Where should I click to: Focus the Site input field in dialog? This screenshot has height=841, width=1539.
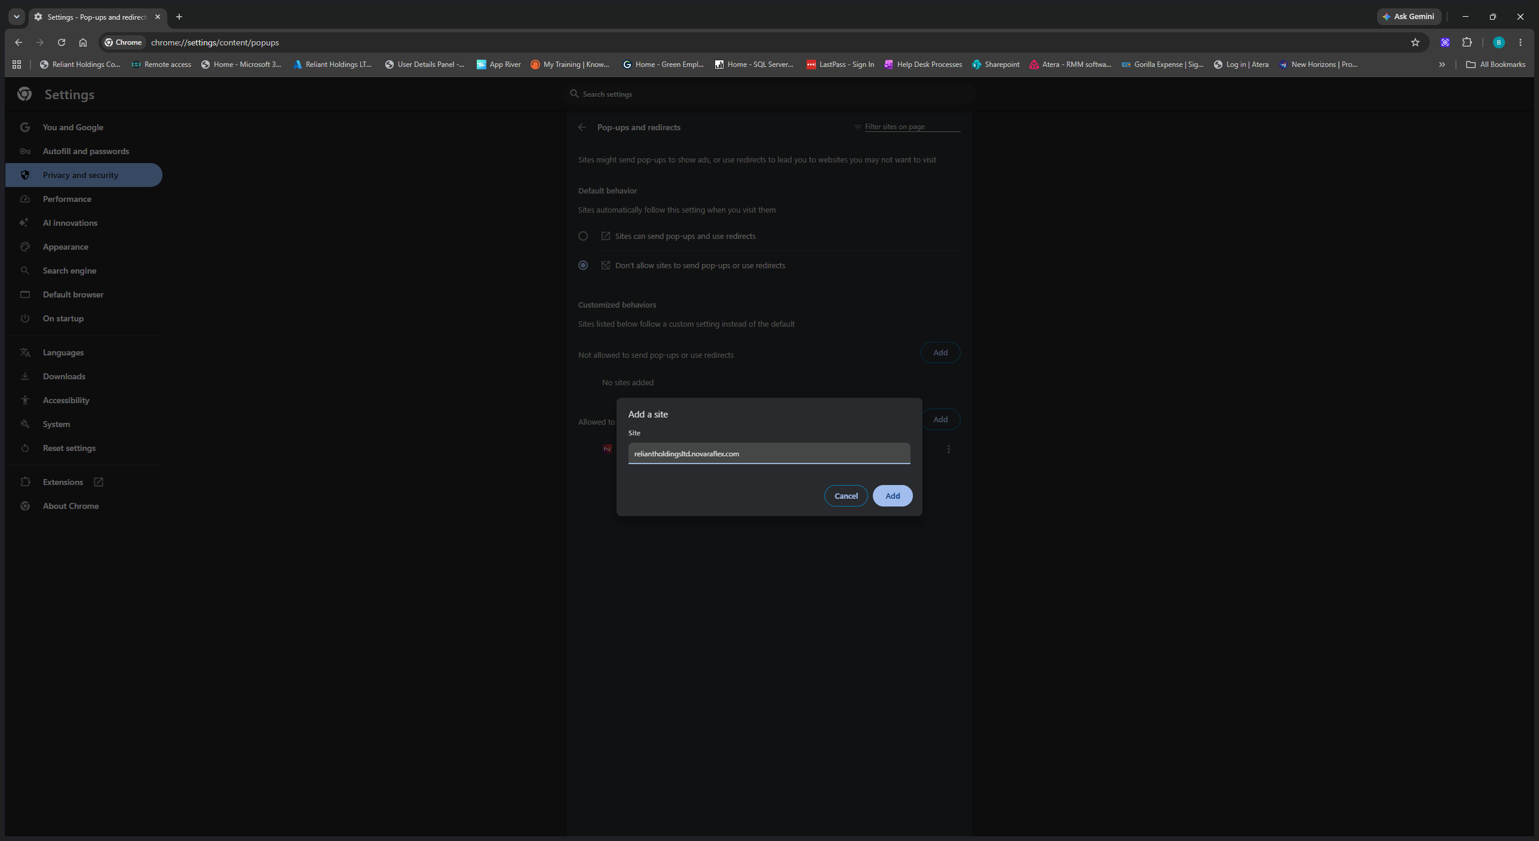769,453
